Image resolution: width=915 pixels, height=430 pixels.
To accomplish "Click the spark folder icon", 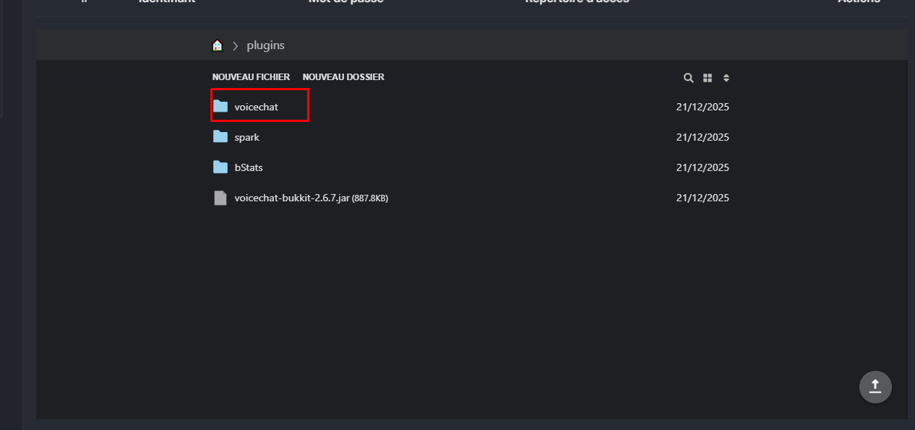I will click(220, 137).
